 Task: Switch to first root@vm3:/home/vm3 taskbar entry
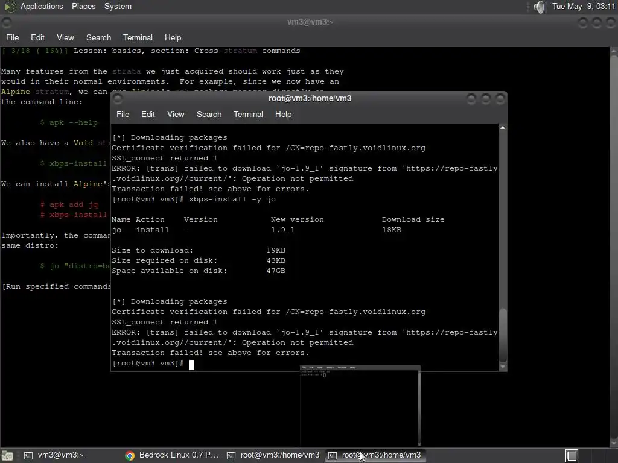click(273, 455)
